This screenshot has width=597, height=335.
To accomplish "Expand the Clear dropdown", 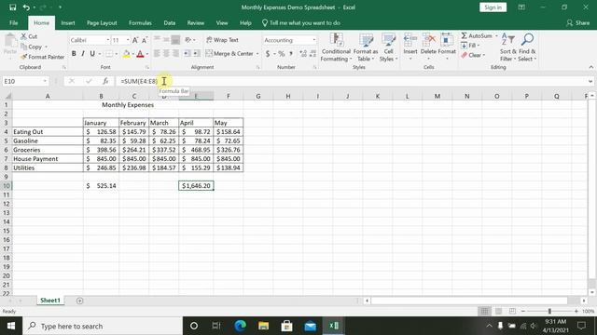I will point(483,56).
